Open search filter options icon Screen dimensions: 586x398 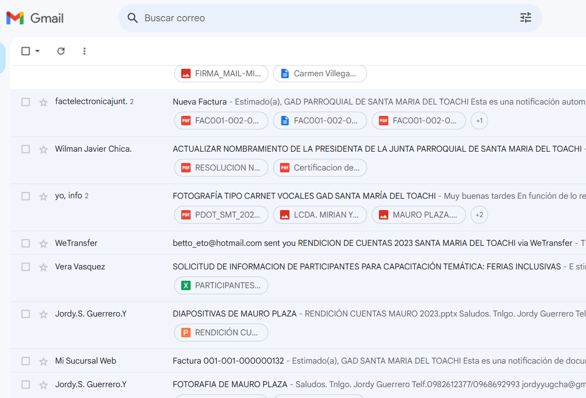click(525, 18)
